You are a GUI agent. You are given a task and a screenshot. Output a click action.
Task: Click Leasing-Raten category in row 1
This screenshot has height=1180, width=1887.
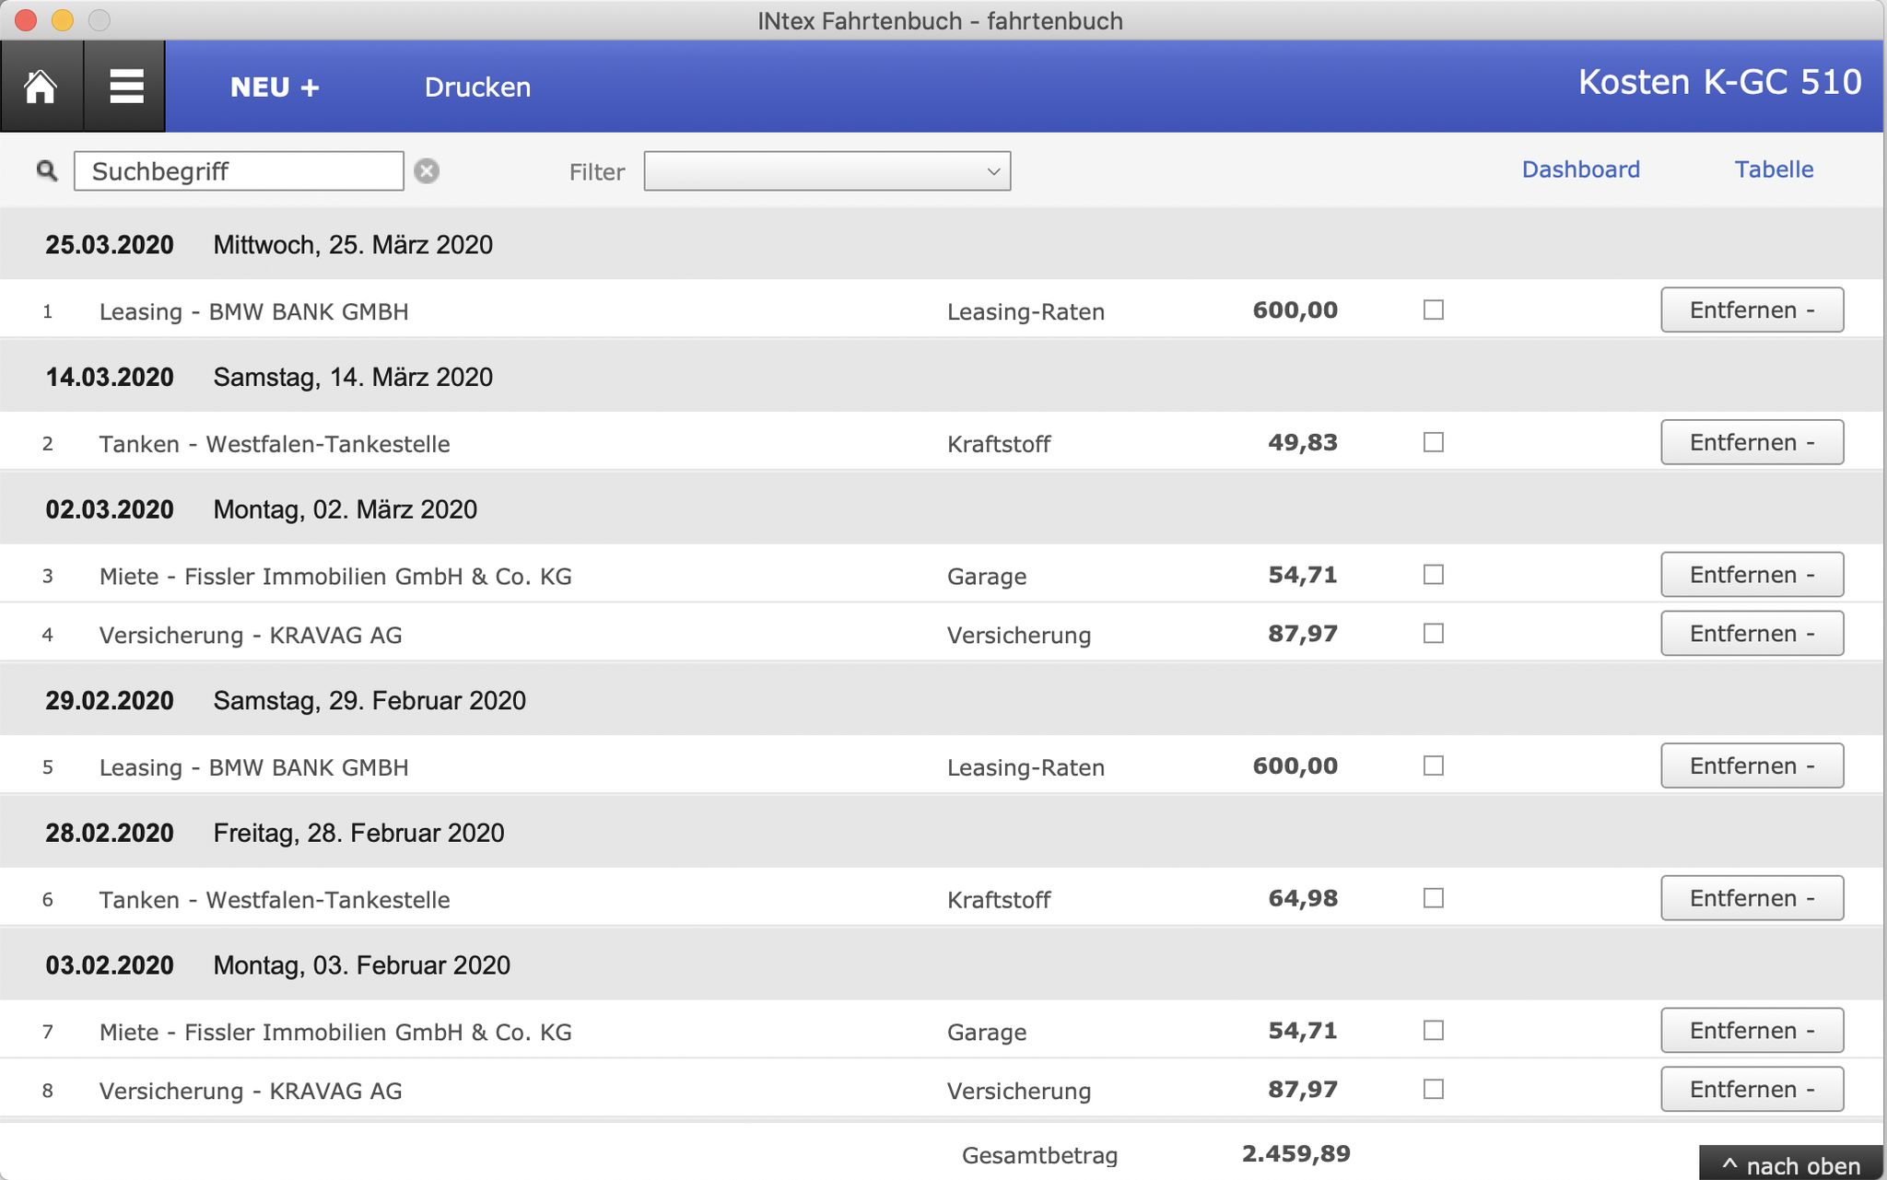pos(1026,311)
